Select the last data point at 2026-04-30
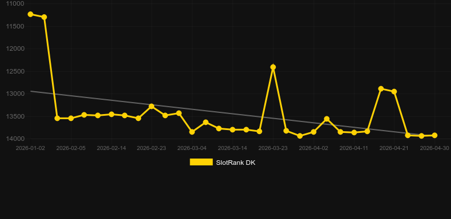The height and width of the screenshot is (219, 451). click(x=434, y=135)
